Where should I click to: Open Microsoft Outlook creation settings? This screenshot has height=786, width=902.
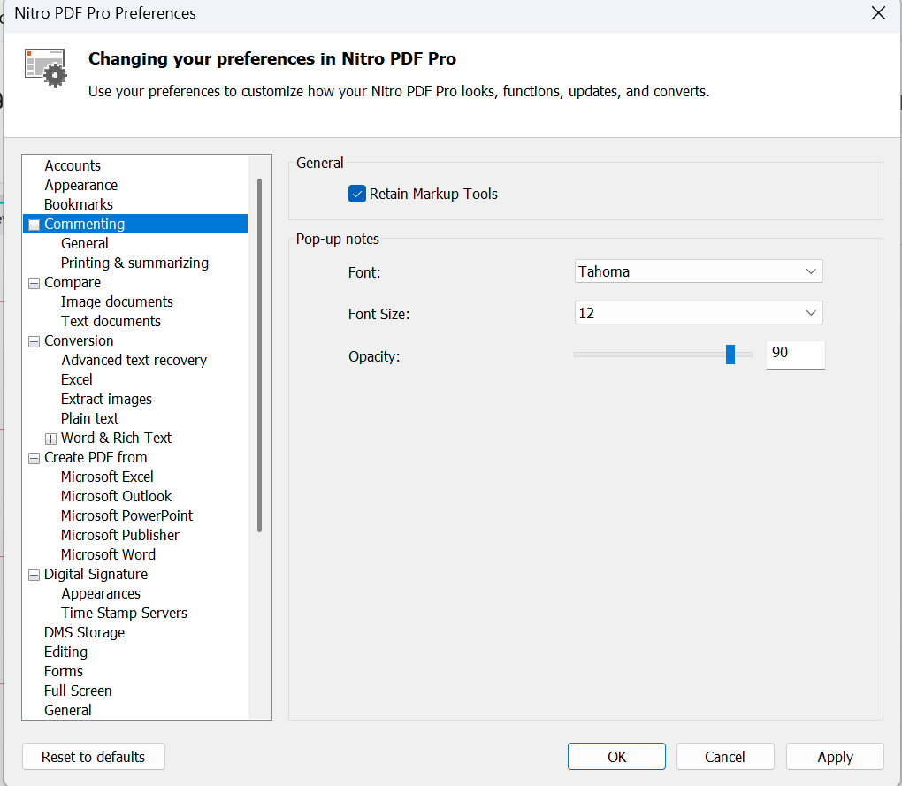coord(116,496)
